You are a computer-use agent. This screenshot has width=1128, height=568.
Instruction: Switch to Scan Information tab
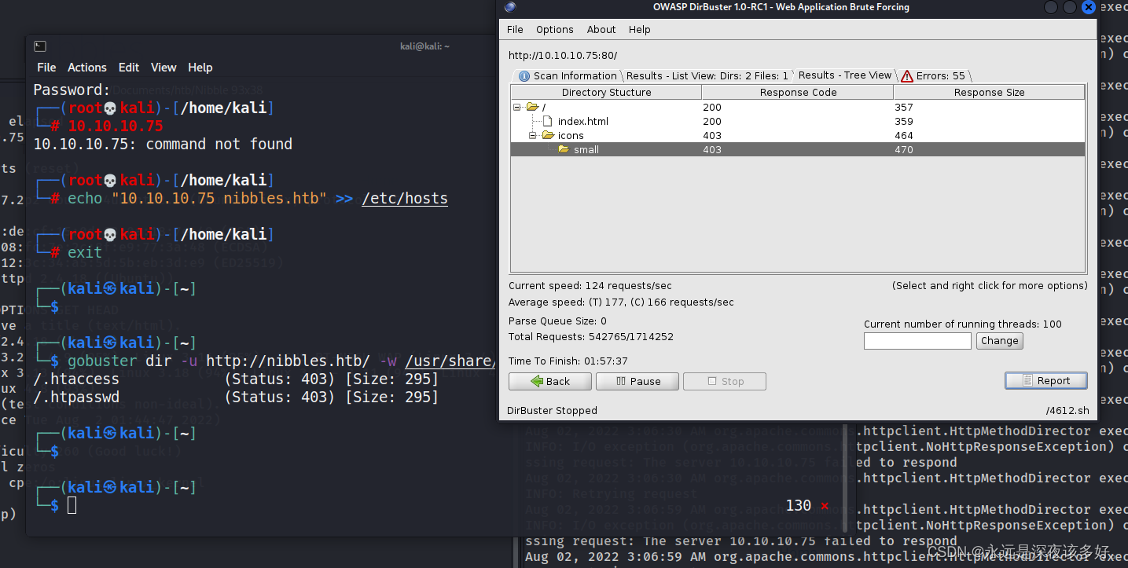tap(568, 76)
